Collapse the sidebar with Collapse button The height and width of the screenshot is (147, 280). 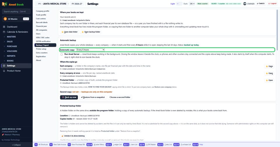[x=16, y=145]
